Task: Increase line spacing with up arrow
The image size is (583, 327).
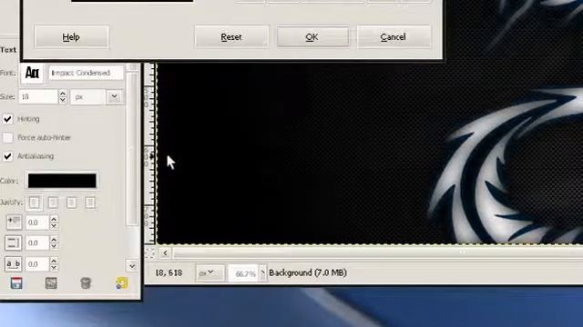Action: pos(54,240)
